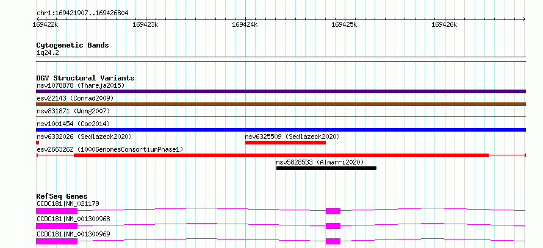Click the nsv5828533 (Almarri2020) label

pyautogui.click(x=320, y=162)
